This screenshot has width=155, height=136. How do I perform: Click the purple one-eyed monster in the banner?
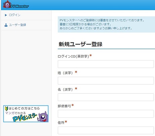point(43,116)
